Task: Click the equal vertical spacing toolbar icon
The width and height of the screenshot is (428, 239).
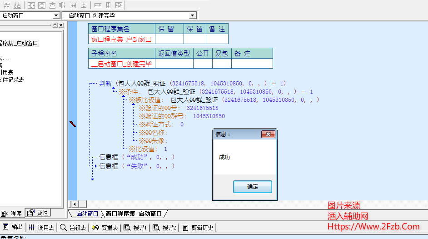Action: (84, 5)
